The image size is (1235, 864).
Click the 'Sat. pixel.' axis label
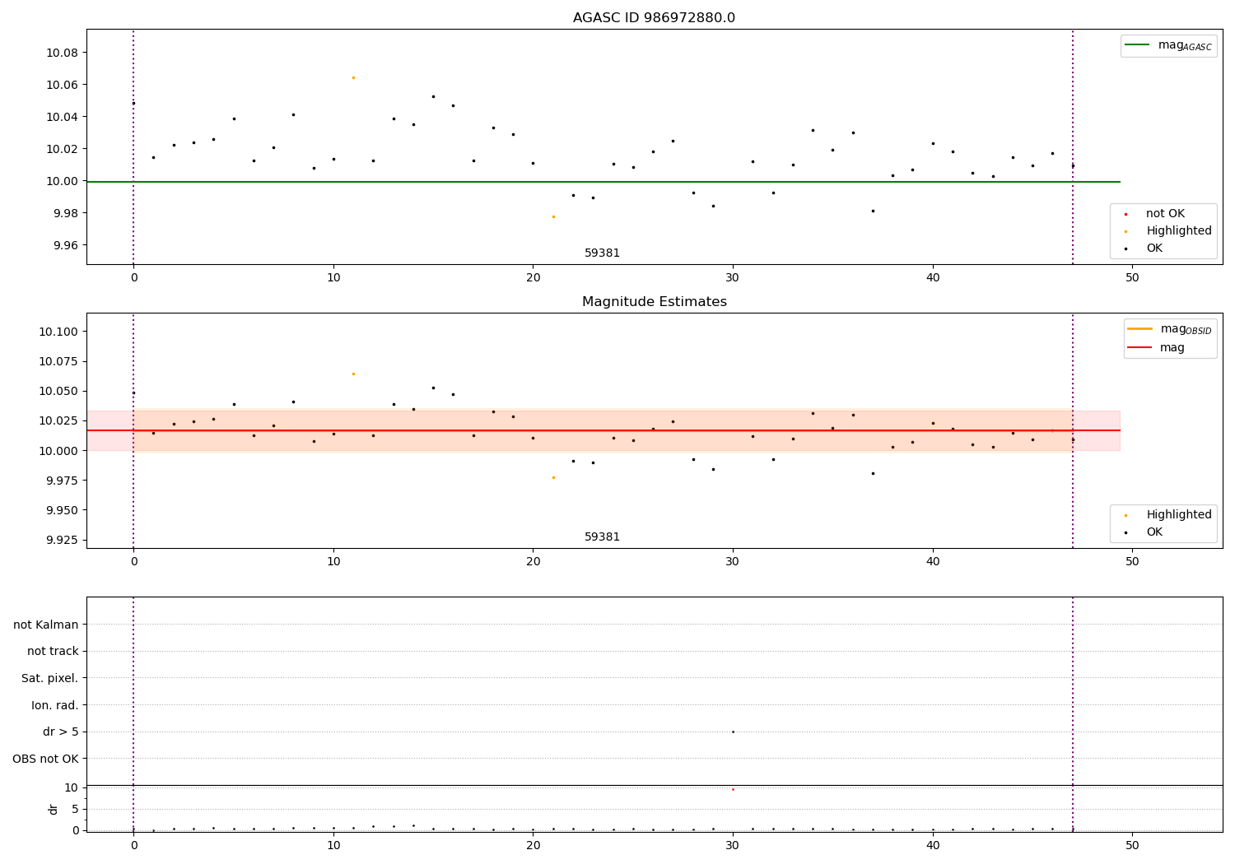[50, 678]
